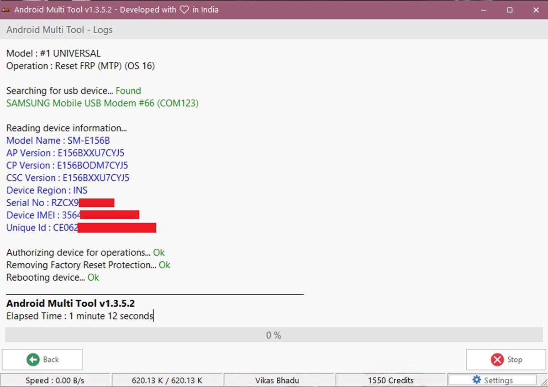Click the Speed : 0.00 B/s status entry
The width and height of the screenshot is (548, 387).
pyautogui.click(x=55, y=380)
